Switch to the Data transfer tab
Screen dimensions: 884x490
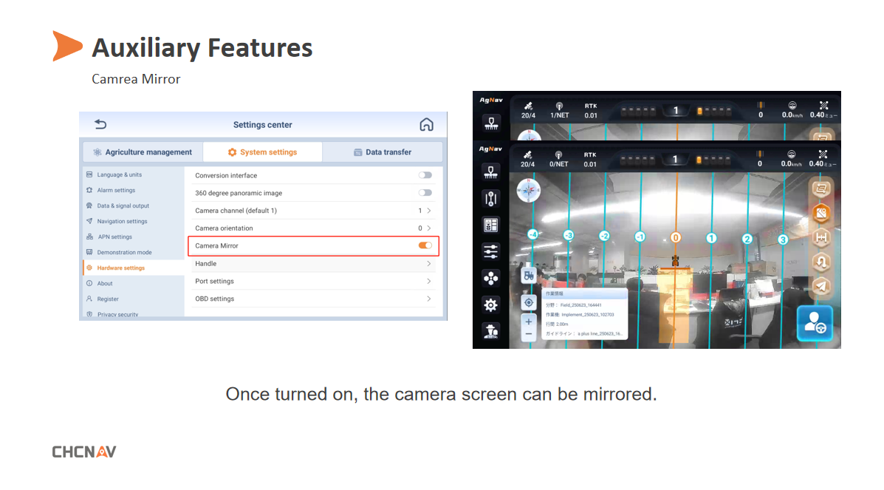(x=383, y=152)
